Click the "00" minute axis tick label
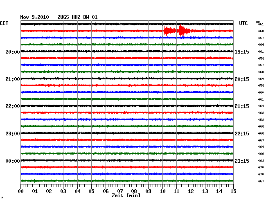Viewport: 266px width, 202px height. (21, 191)
